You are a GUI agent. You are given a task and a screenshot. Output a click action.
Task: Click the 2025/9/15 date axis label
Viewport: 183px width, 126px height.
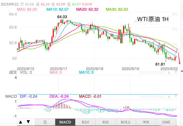[x=25, y=69]
